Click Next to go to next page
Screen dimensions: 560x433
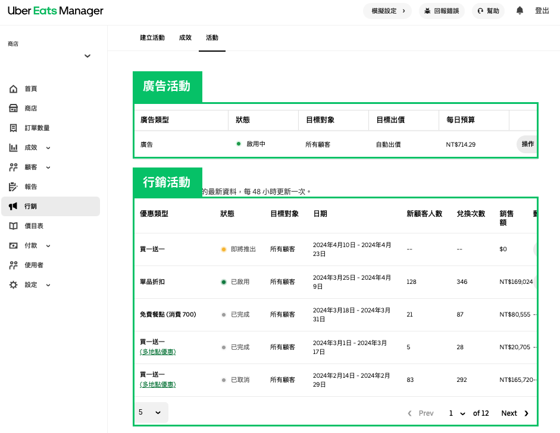pyautogui.click(x=514, y=413)
